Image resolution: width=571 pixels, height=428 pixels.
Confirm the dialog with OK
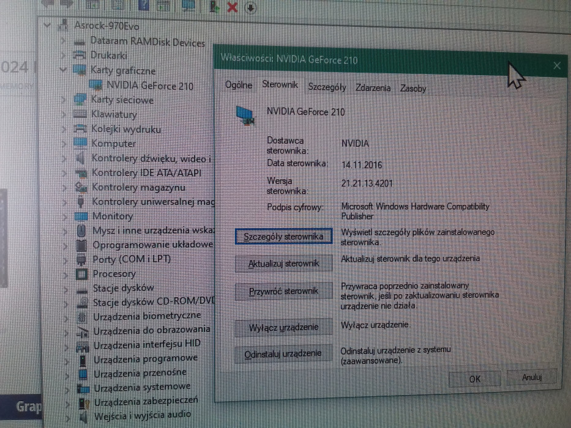(475, 379)
